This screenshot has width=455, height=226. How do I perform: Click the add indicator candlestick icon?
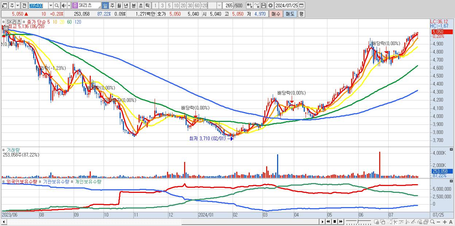250,6
